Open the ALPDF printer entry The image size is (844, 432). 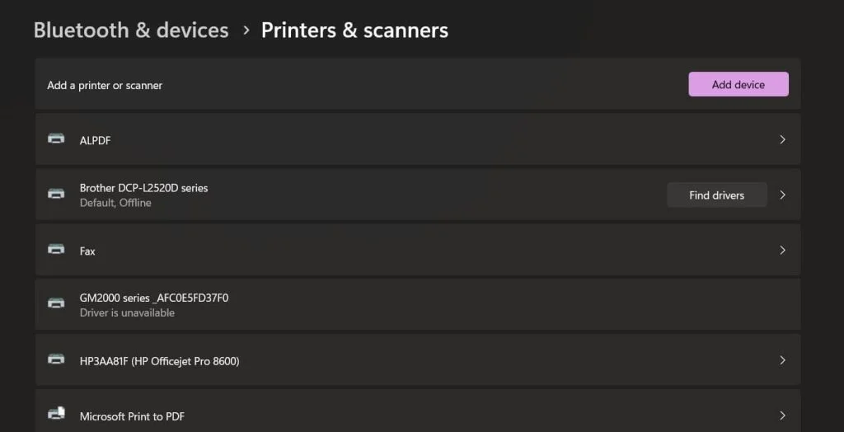(96, 140)
